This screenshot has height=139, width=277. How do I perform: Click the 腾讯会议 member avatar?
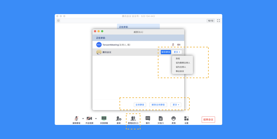99,52
